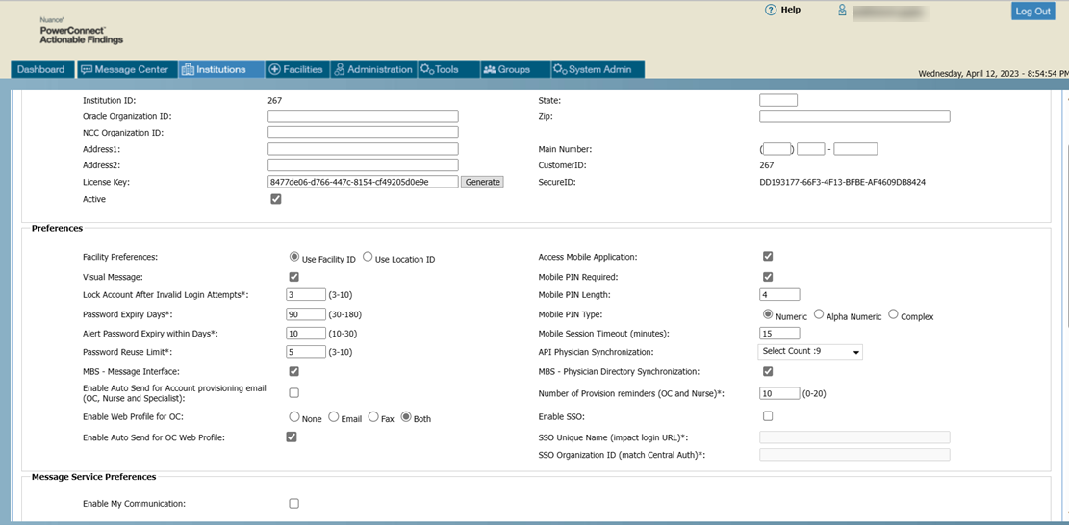Click the Log Out button
1069x525 pixels.
(x=1032, y=11)
